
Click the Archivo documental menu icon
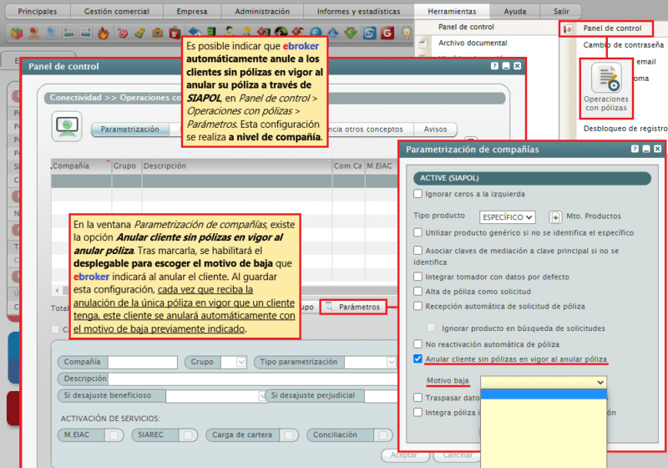[x=423, y=43]
